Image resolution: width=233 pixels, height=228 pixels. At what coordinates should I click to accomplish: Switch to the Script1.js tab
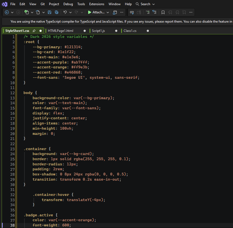pos(98,31)
